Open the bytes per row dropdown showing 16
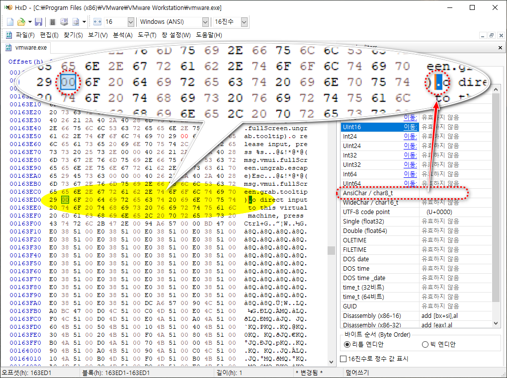The height and width of the screenshot is (378, 507). [131, 22]
